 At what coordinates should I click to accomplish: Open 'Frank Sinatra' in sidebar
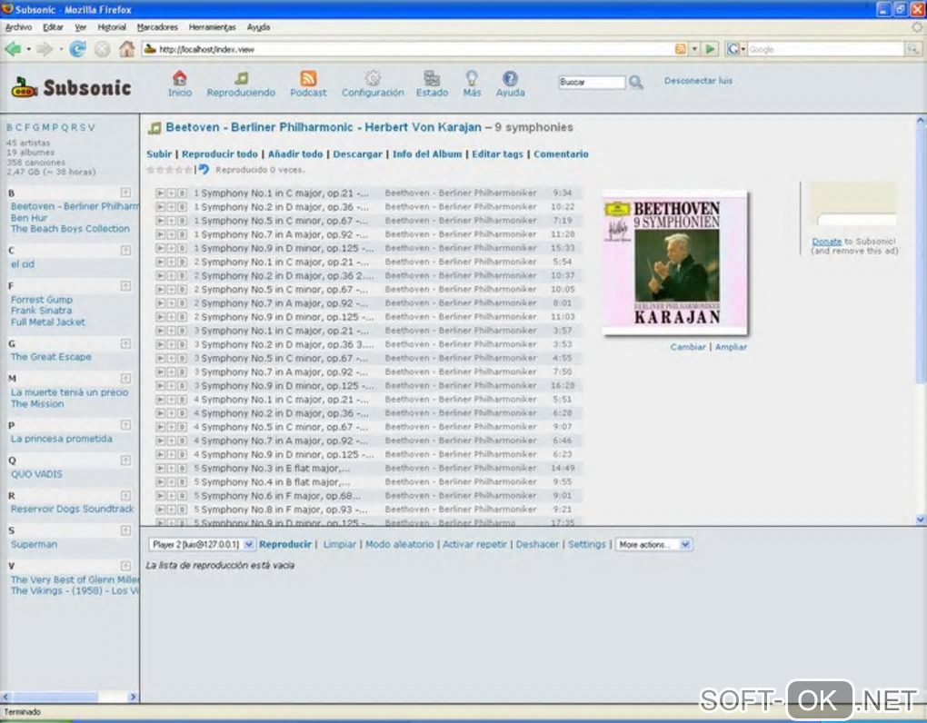[x=42, y=311]
